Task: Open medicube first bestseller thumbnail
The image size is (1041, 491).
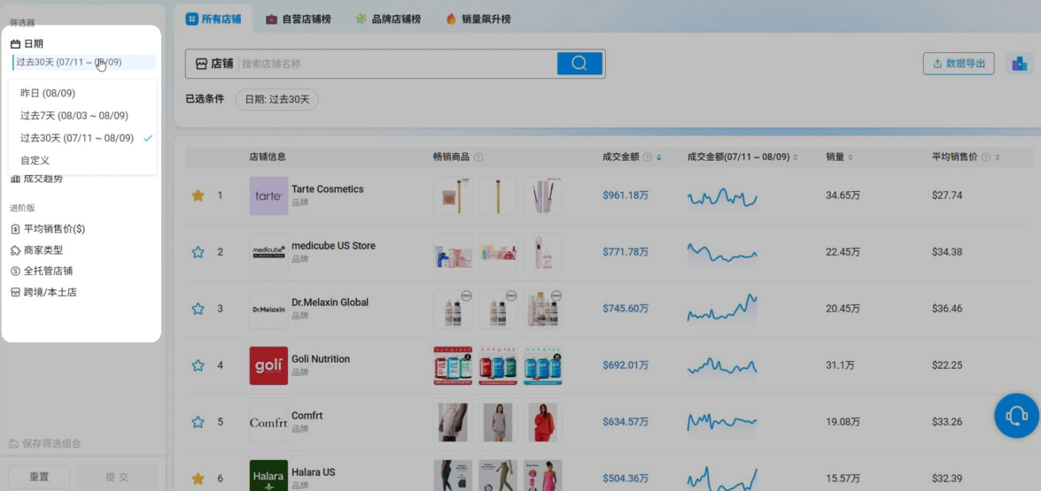Action: pos(453,252)
